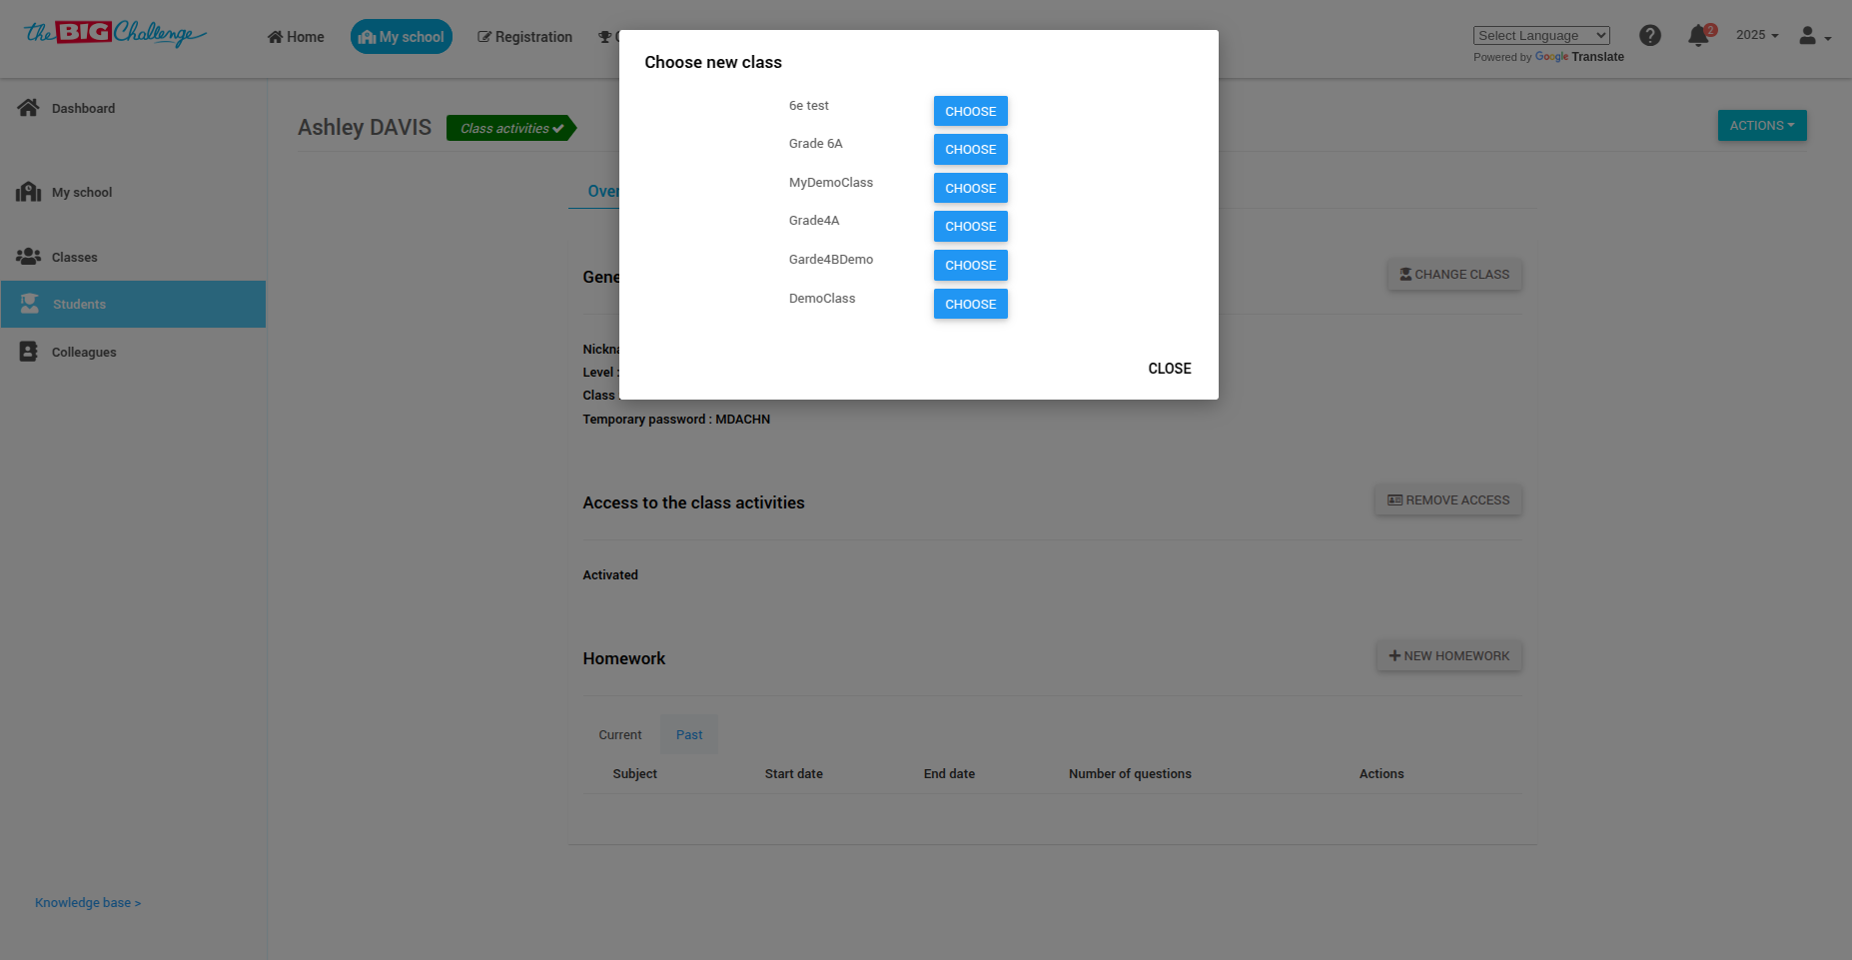Click the Start date column header
The image size is (1852, 960).
coord(794,774)
